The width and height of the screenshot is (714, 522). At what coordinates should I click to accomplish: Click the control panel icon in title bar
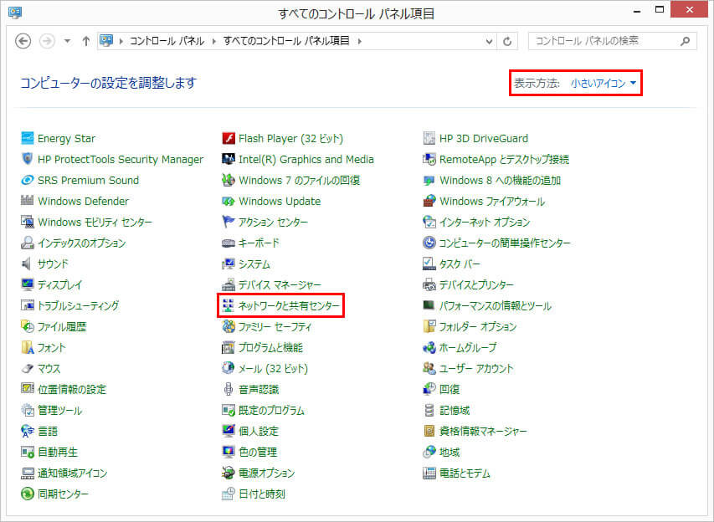(15, 12)
